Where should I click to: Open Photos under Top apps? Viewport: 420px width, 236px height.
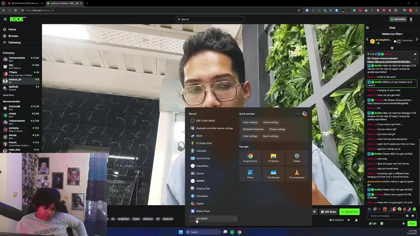(250, 174)
